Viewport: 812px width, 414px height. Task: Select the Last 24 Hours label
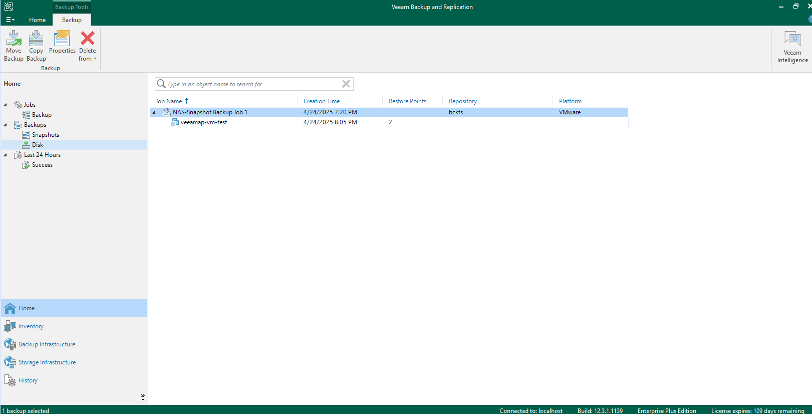(42, 155)
